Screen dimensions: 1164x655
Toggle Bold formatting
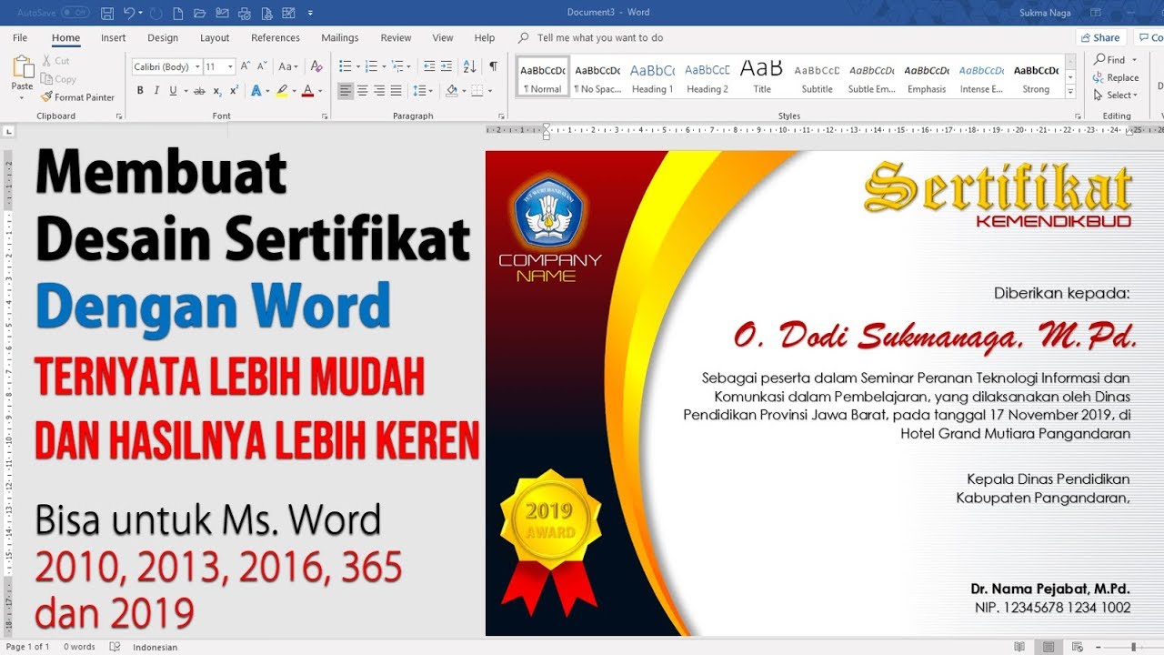point(140,91)
